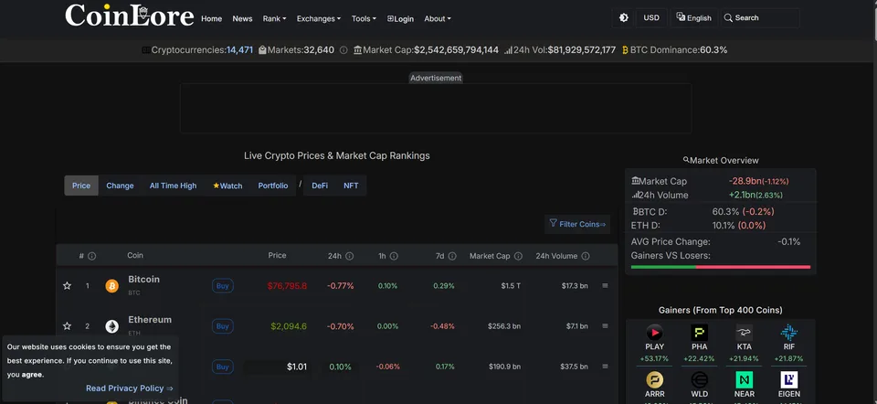The image size is (877, 404).
Task: Click the Login link
Action: click(400, 18)
